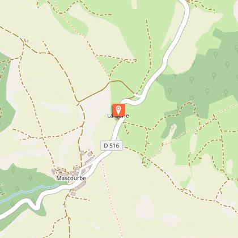Select the D 516 road number shield
Viewport: 238px width, 238px height.
(112, 146)
